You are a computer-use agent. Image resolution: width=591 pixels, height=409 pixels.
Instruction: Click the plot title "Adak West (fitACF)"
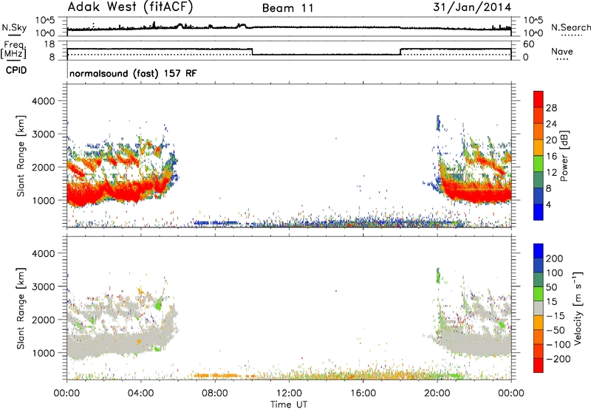click(x=130, y=7)
